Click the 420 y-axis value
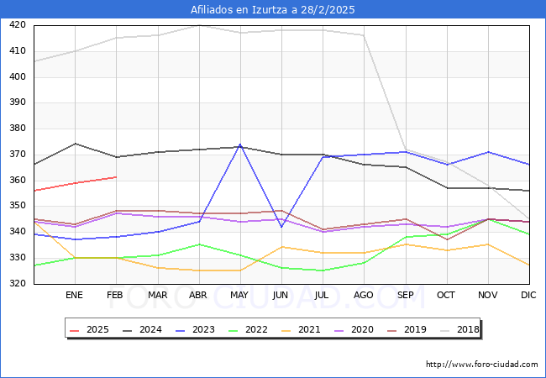The image size is (546, 378). [x=18, y=24]
